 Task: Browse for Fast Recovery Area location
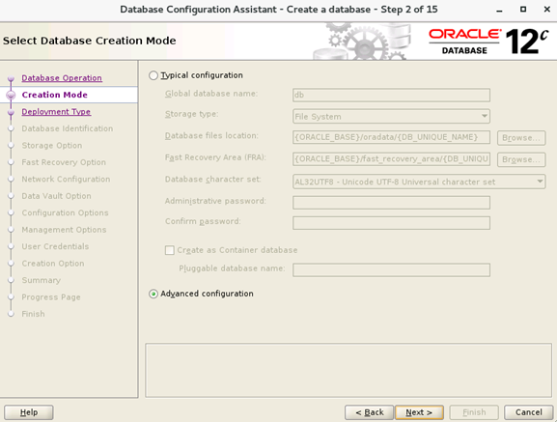coord(521,159)
